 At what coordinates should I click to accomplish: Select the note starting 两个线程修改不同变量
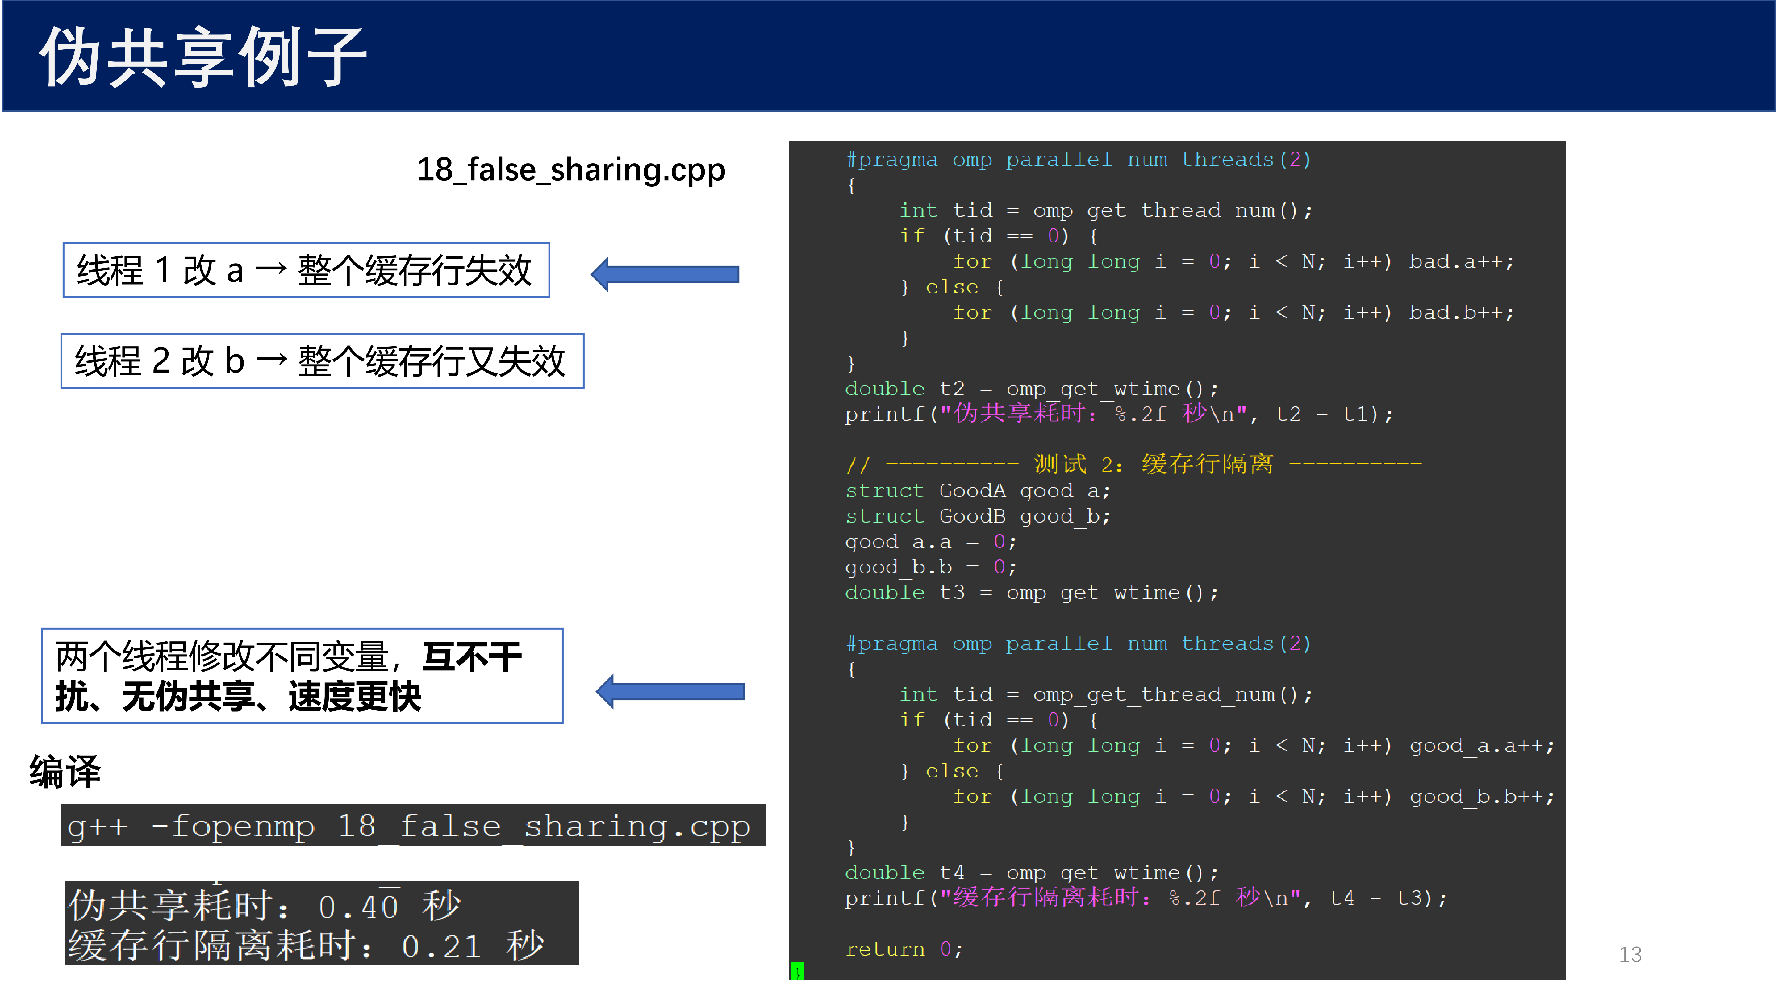click(x=302, y=676)
